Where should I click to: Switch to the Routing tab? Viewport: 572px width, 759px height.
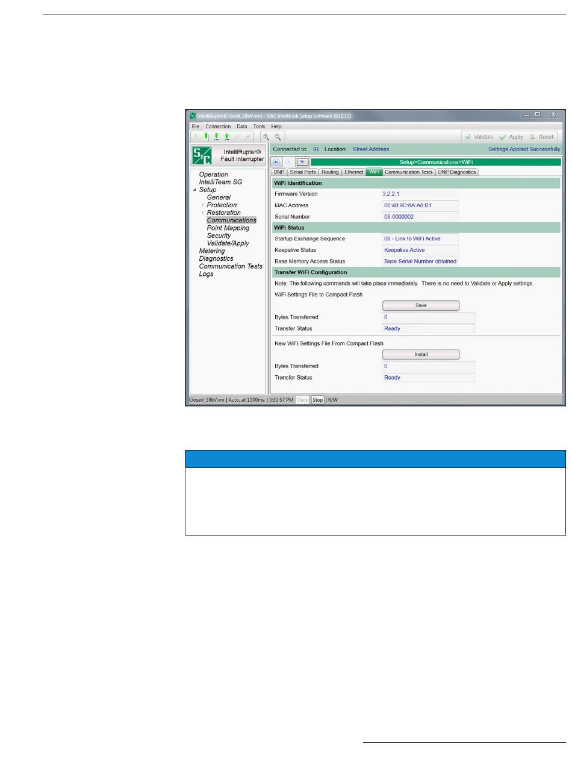(330, 172)
